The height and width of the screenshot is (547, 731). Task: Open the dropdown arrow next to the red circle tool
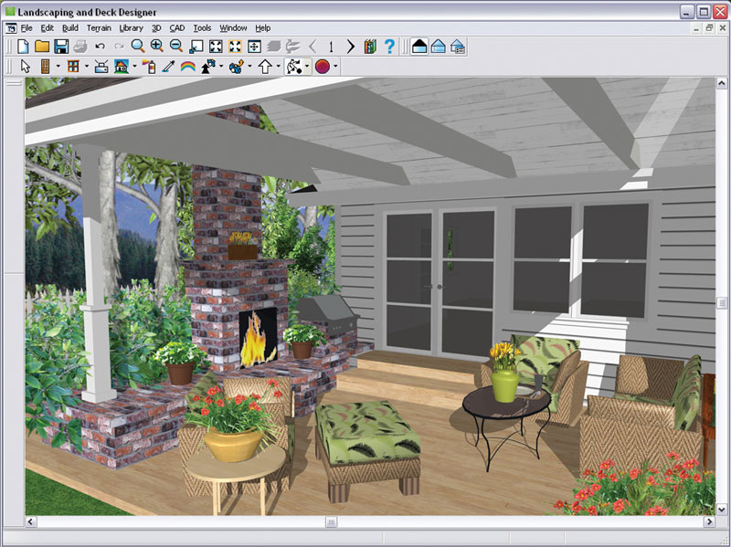pos(335,67)
